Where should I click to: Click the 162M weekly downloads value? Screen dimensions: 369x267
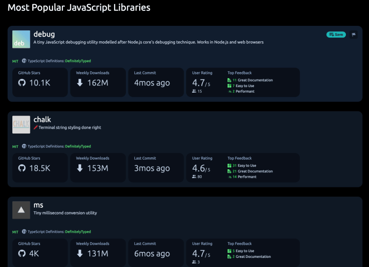coord(98,83)
